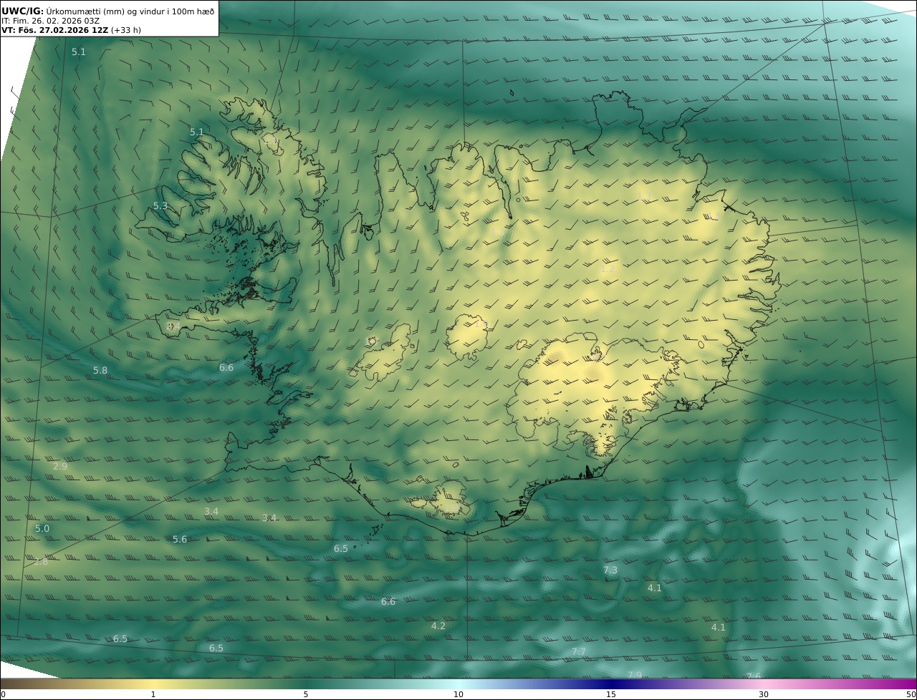Click the 10 tick on the color scale
The width and height of the screenshot is (917, 700).
click(x=458, y=694)
